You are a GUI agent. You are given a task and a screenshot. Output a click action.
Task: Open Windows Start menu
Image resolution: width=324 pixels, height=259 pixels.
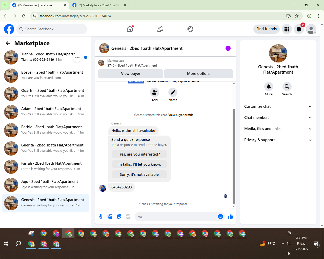[6, 244]
